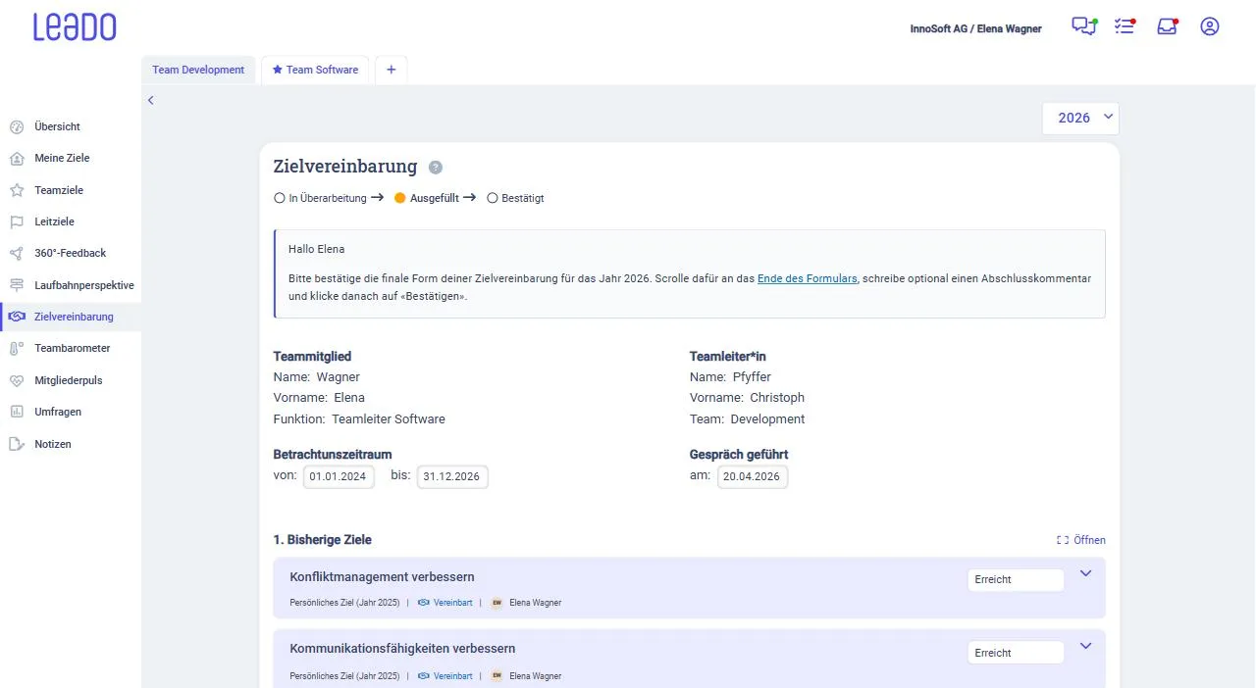Image resolution: width=1256 pixels, height=688 pixels.
Task: Click the Leado logo
Action: tap(75, 26)
